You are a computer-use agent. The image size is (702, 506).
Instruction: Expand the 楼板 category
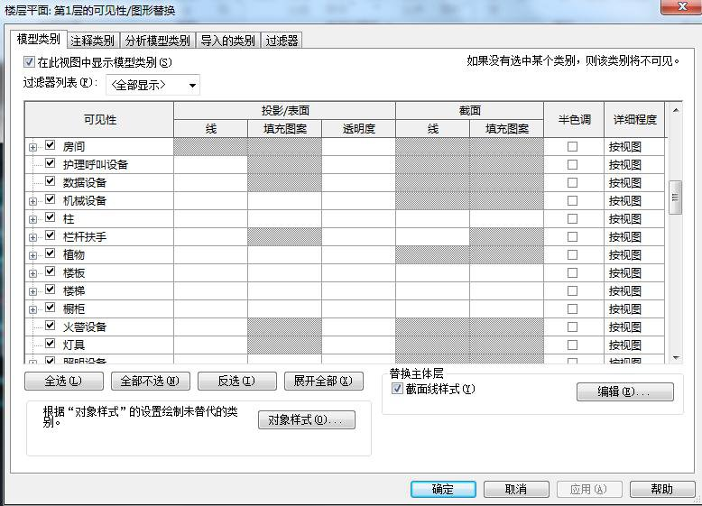click(x=32, y=273)
